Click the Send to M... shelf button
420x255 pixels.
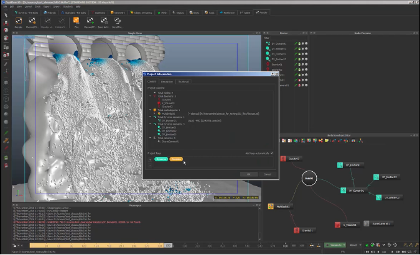pyautogui.click(x=103, y=22)
